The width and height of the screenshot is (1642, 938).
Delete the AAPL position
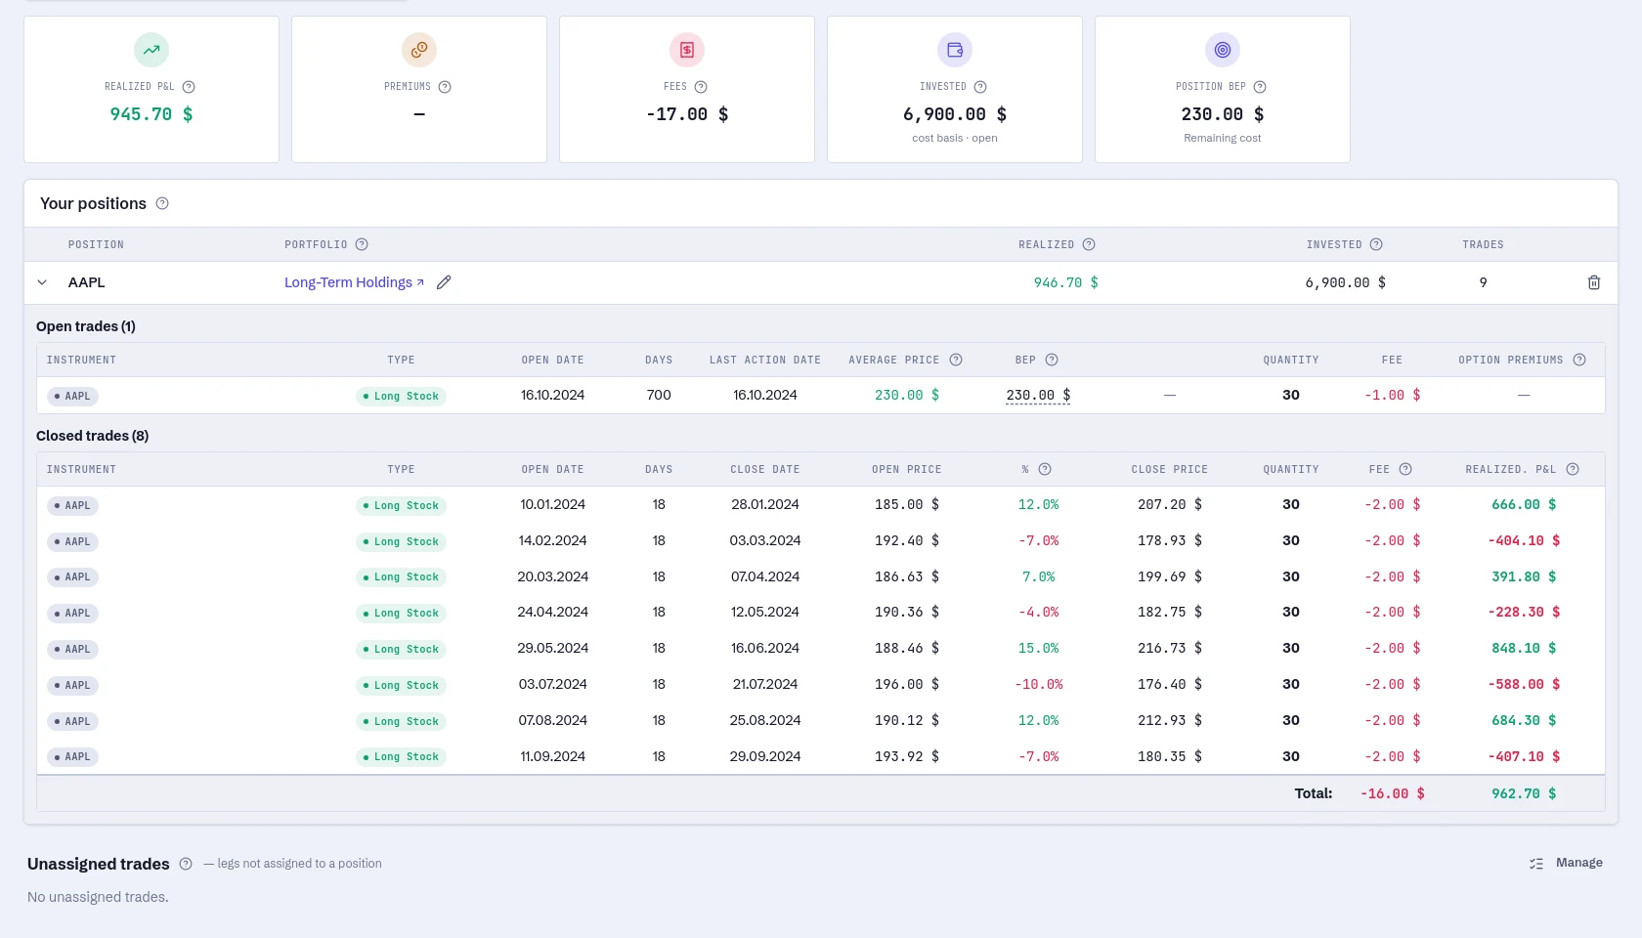coord(1594,282)
